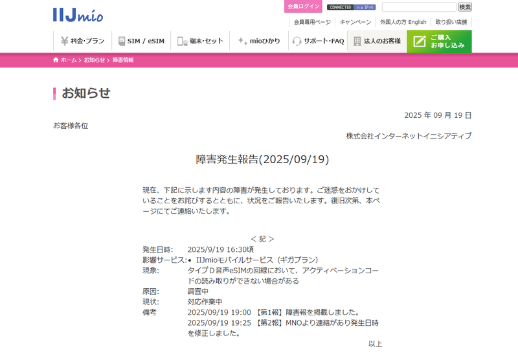The height and width of the screenshot is (362, 518).
Task: Open the キャンペーン link
Action: [355, 22]
